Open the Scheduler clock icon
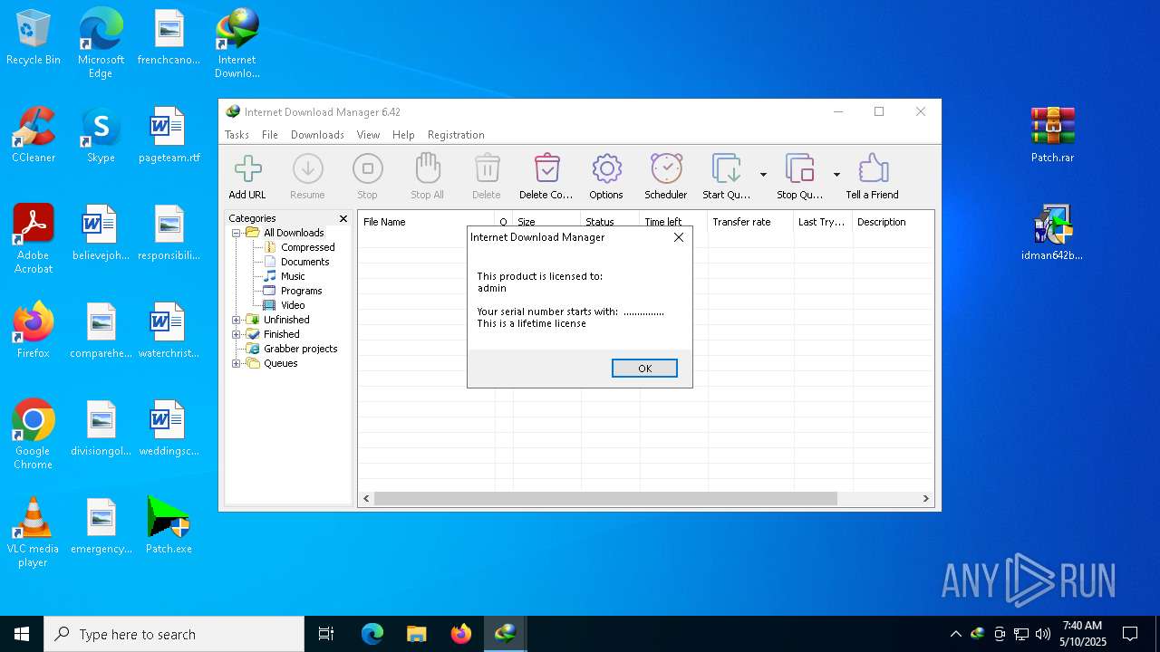 [666, 176]
